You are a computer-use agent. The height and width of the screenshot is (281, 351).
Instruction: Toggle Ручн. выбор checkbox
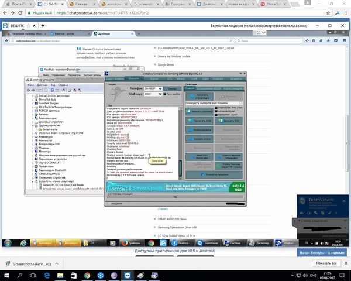click(165, 94)
